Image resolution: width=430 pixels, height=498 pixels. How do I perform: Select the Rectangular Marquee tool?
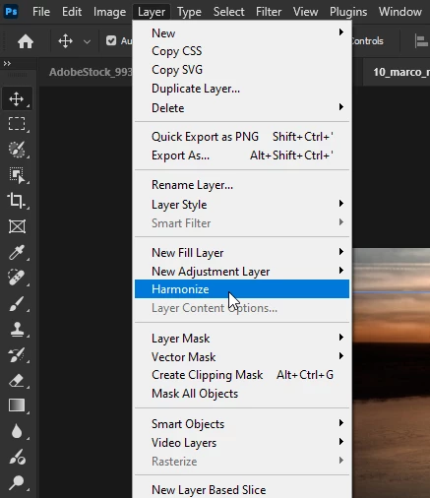point(17,124)
